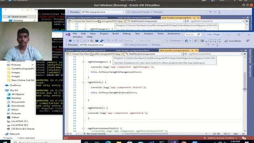254x143 pixels.
Task: Open Videos in File Explorer tree
Action: click(15, 117)
